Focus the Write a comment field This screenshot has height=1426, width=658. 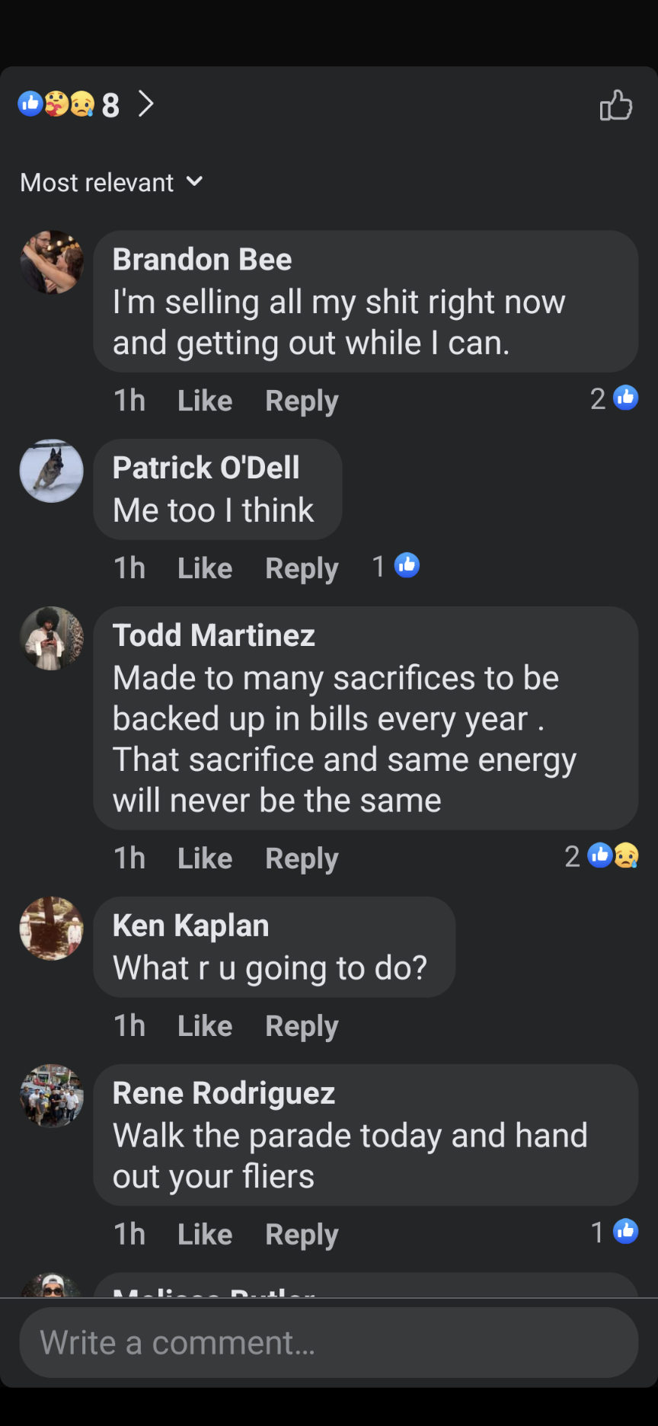[x=329, y=1343]
